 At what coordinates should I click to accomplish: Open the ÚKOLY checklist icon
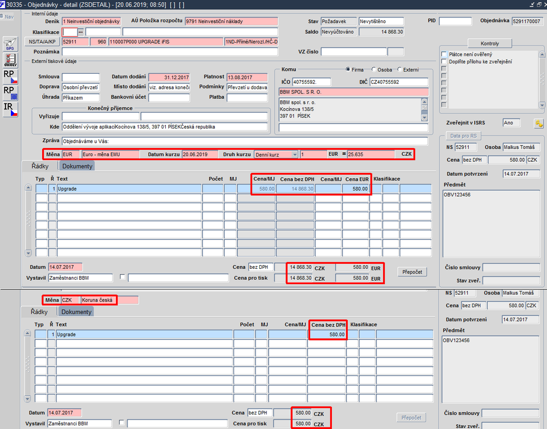10,60
